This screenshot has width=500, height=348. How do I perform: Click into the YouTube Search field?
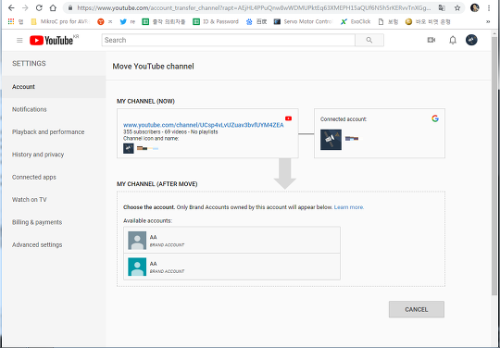(x=229, y=40)
